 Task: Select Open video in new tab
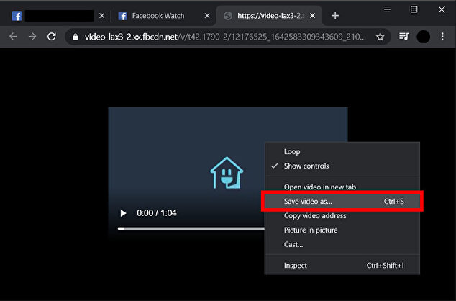pyautogui.click(x=318, y=187)
